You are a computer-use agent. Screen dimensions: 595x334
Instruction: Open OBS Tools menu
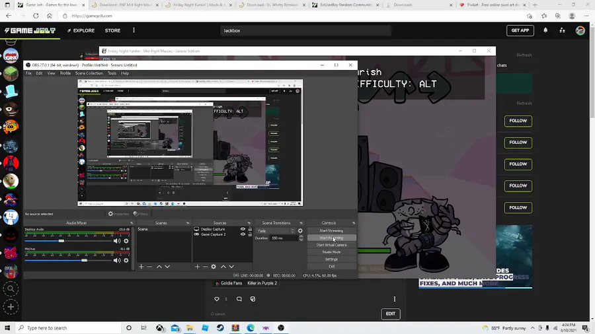click(x=112, y=73)
